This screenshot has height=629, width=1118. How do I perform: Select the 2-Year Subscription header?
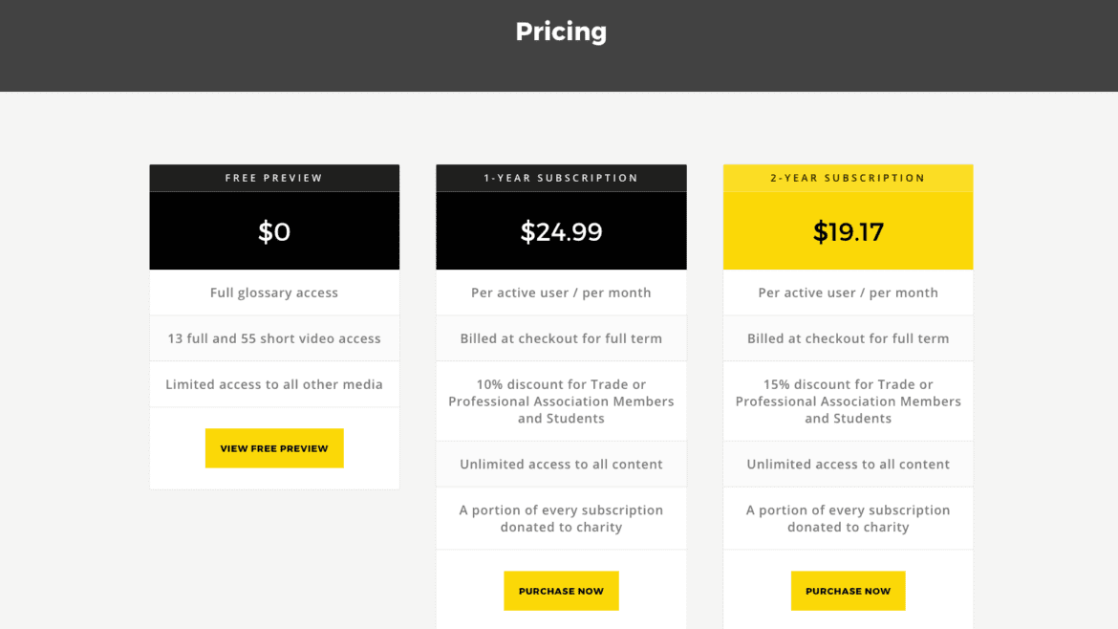pyautogui.click(x=848, y=179)
